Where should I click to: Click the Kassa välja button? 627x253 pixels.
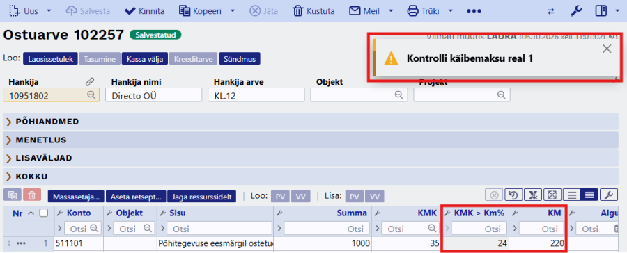click(145, 59)
